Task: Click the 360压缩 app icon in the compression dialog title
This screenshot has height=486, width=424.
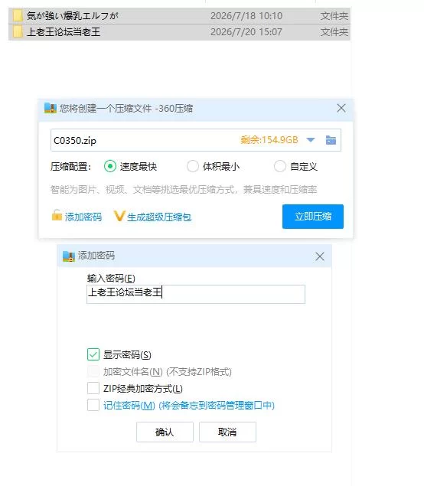Action: click(51, 108)
